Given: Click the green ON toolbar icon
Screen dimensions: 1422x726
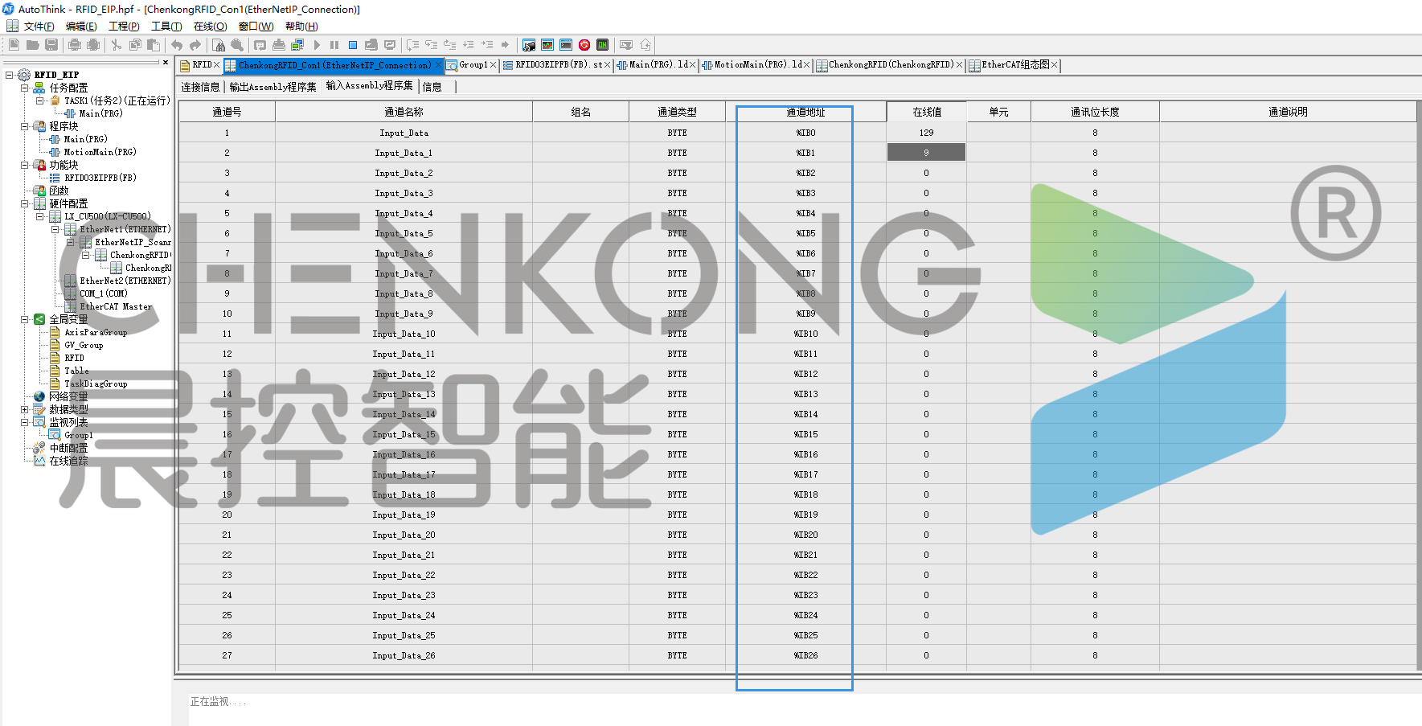Looking at the screenshot, I should pos(603,45).
